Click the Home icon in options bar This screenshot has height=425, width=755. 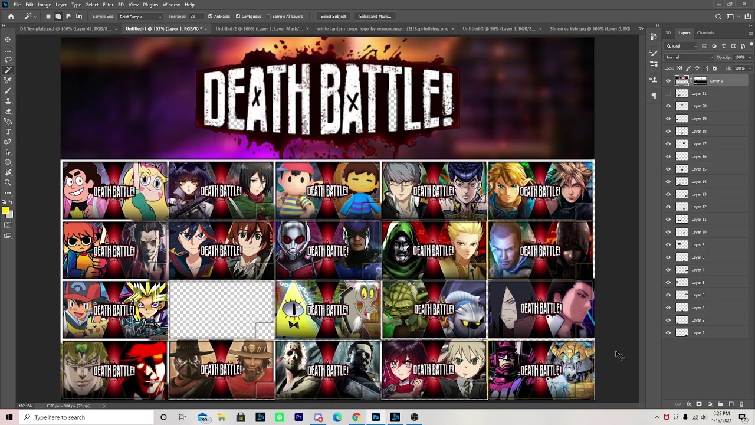(11, 17)
